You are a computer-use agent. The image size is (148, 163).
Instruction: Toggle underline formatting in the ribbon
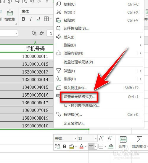(38, 19)
